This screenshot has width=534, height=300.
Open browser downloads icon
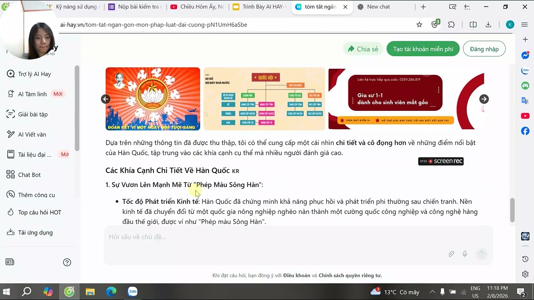(488, 25)
